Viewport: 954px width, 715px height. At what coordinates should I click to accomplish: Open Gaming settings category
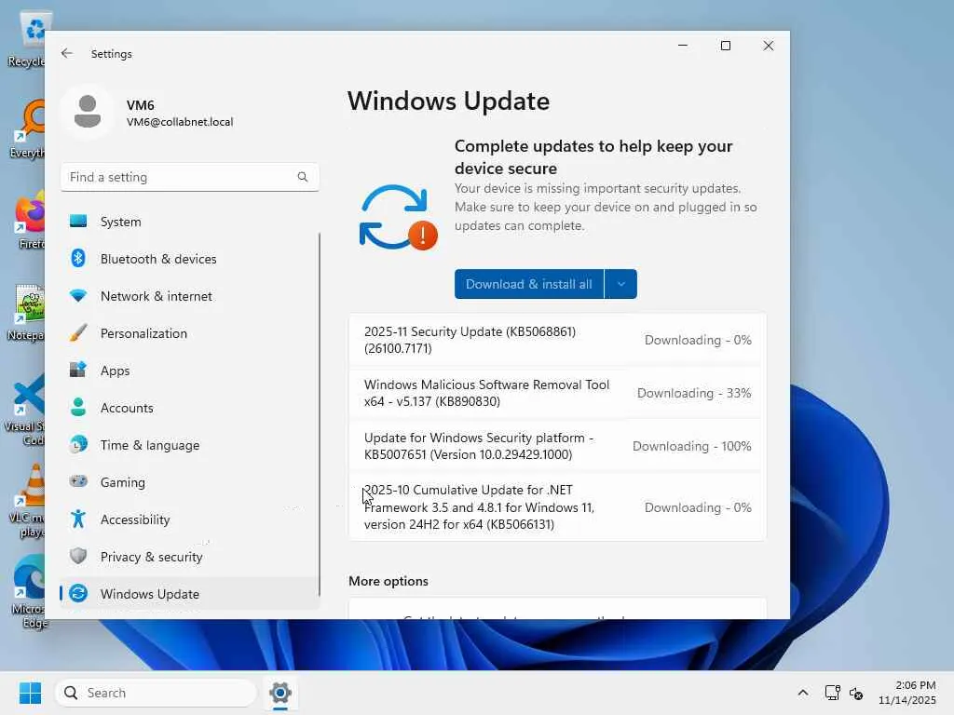tap(189, 482)
